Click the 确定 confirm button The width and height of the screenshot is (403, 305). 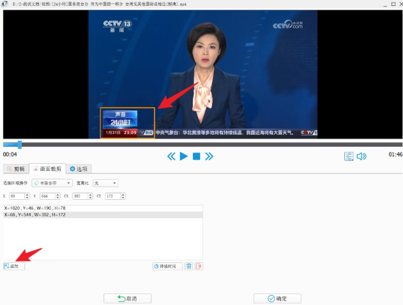[x=277, y=298]
